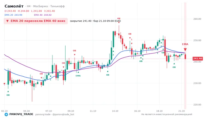The width and height of the screenshot is (210, 118).
Task: Select the EMA 20 243.99 legend entry
Action: 13,15
